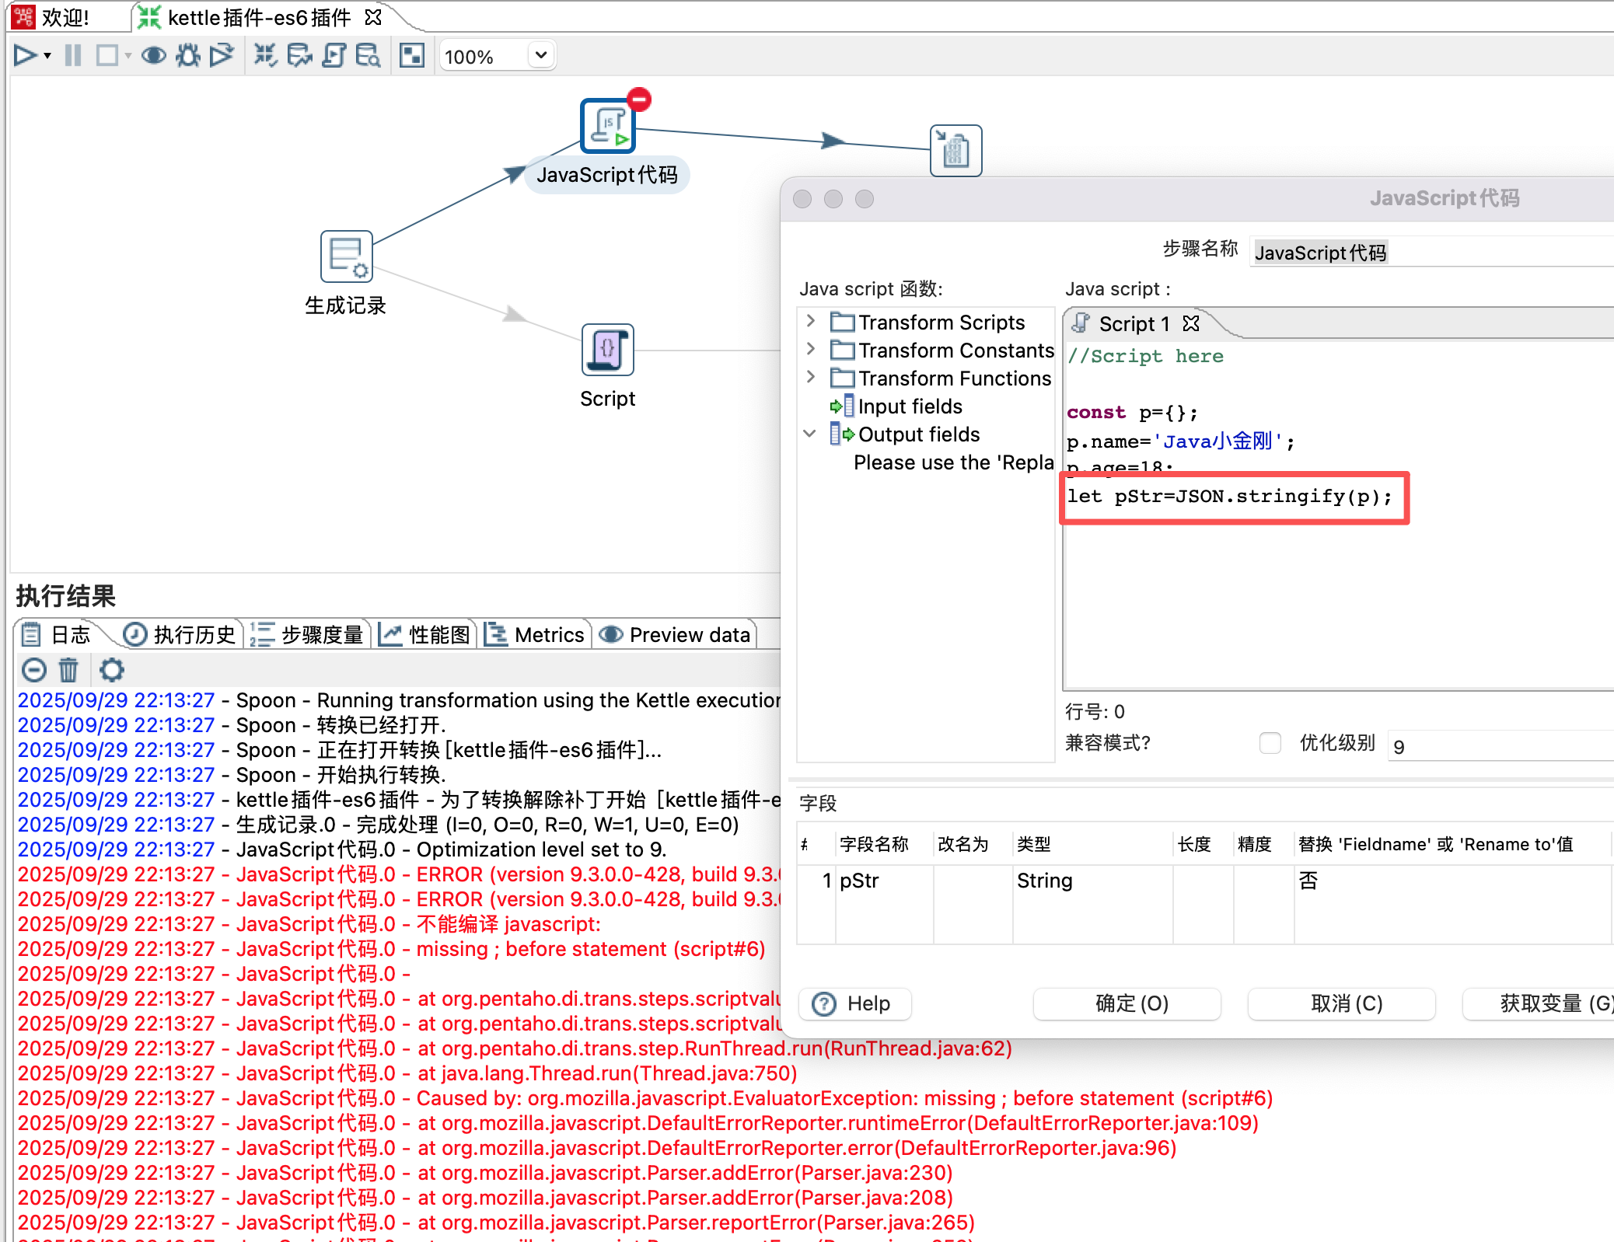This screenshot has width=1614, height=1242.
Task: Click the Run transformation play icon
Action: tap(25, 55)
